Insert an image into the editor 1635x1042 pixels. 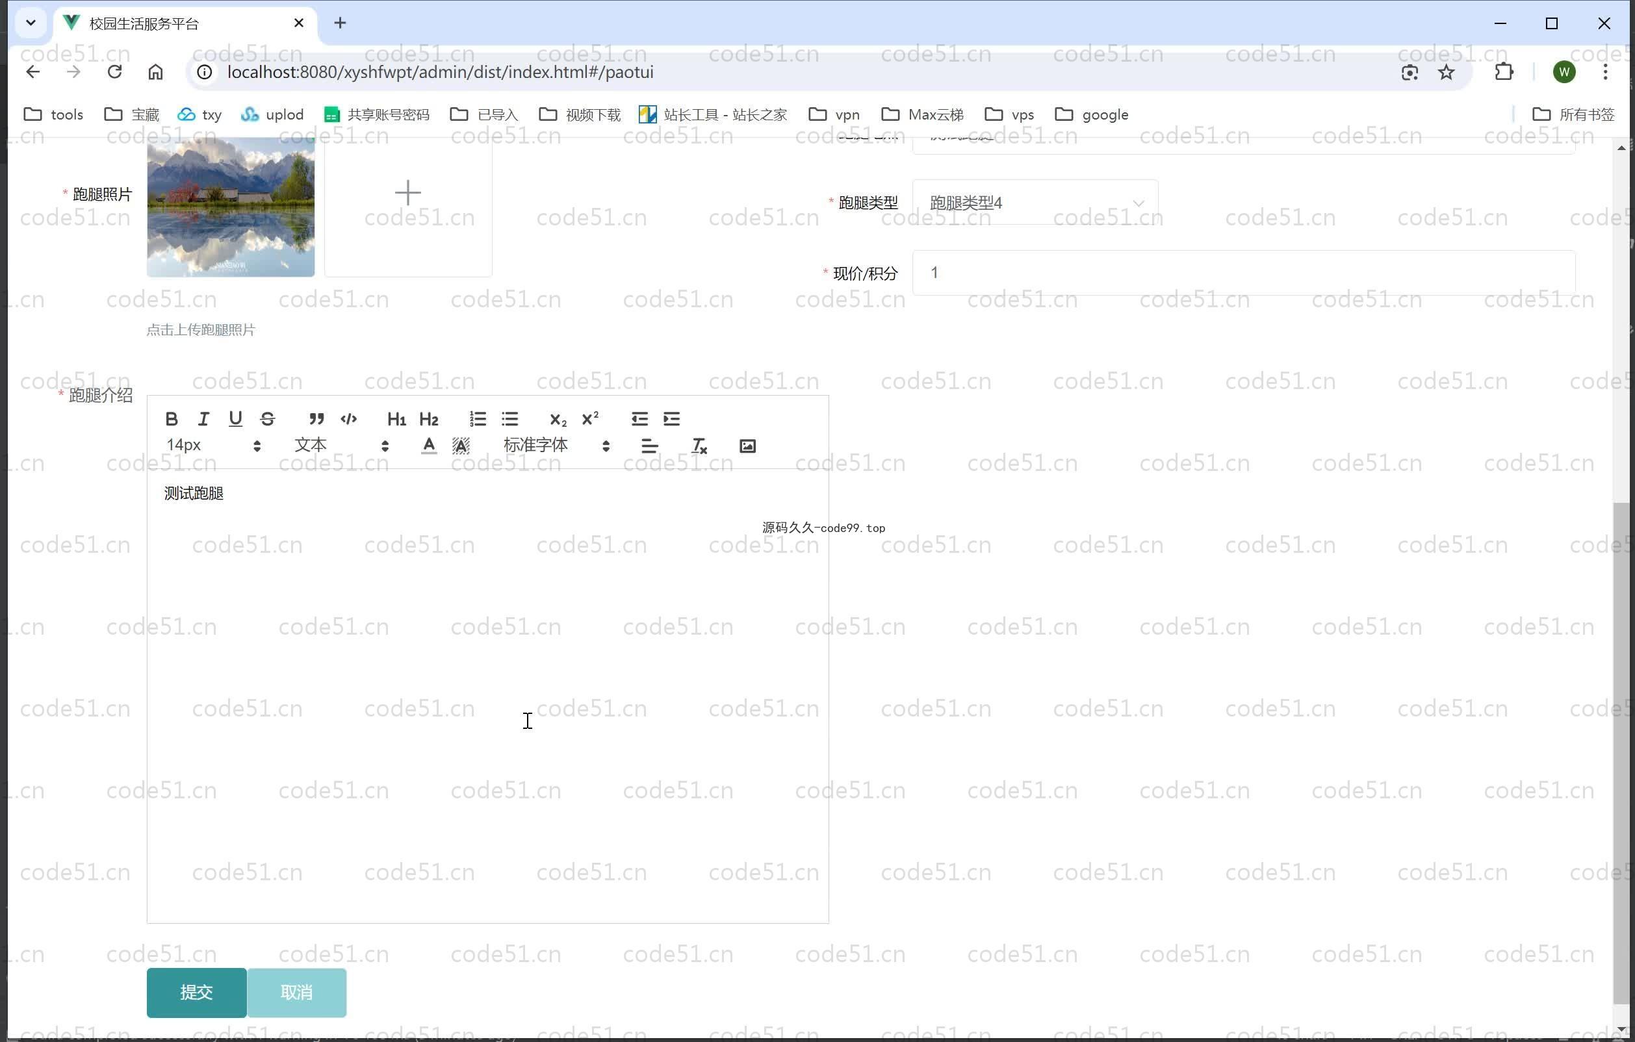[747, 446]
